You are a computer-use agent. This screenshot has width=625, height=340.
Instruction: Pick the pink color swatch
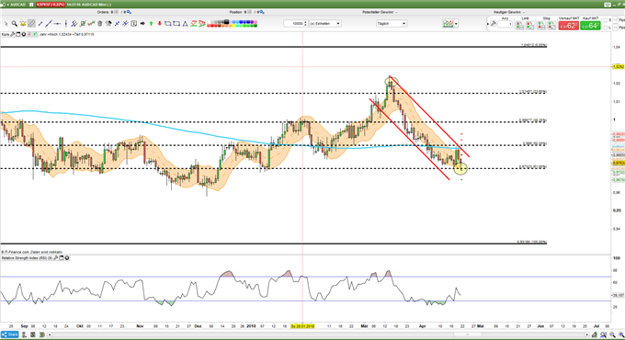pyautogui.click(x=256, y=22)
